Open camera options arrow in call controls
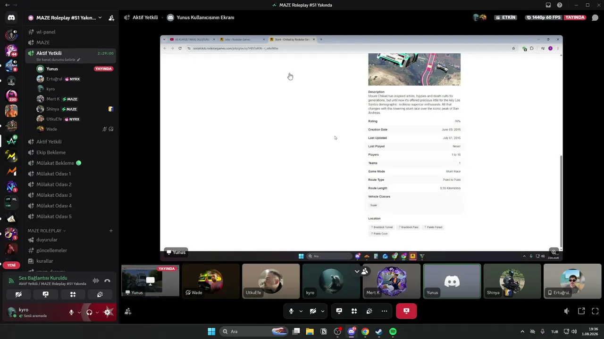 (x=323, y=311)
